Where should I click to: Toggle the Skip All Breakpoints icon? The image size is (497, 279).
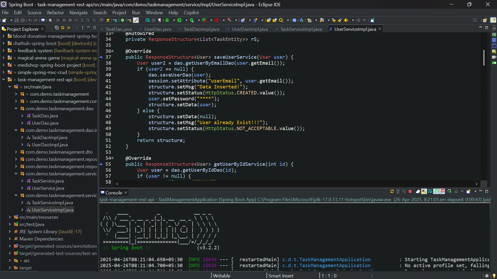click(50, 20)
